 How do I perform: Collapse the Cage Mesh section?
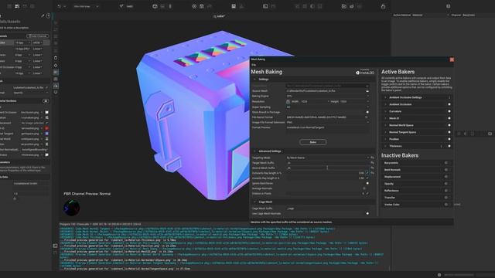[x=254, y=202]
